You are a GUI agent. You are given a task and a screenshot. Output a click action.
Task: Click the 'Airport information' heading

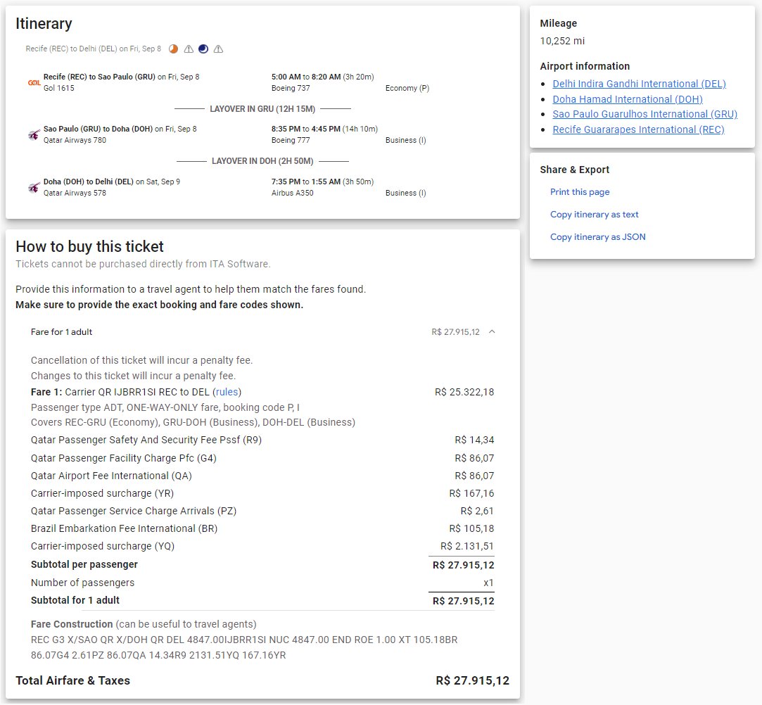tap(585, 66)
